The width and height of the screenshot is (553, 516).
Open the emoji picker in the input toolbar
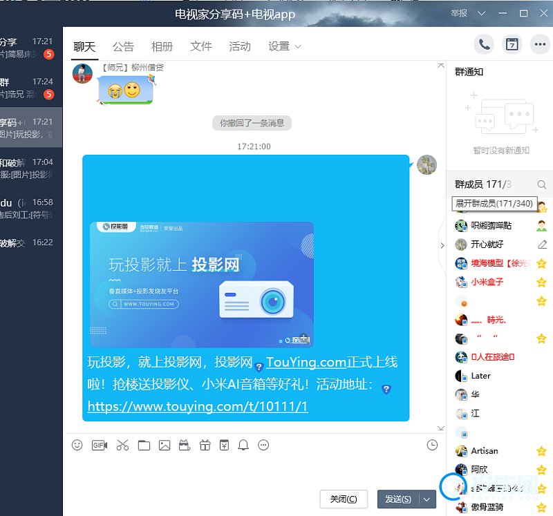(x=77, y=445)
